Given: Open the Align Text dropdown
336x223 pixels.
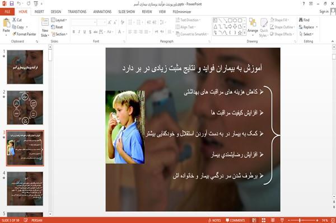Looking at the screenshot, I should 185,27.
